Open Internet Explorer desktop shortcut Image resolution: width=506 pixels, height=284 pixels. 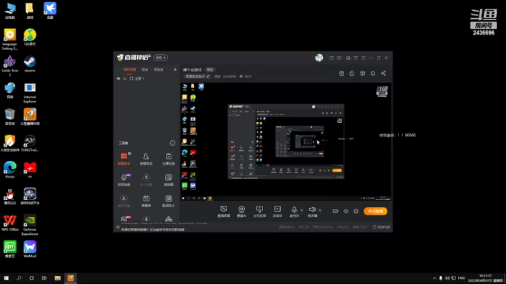pos(30,93)
